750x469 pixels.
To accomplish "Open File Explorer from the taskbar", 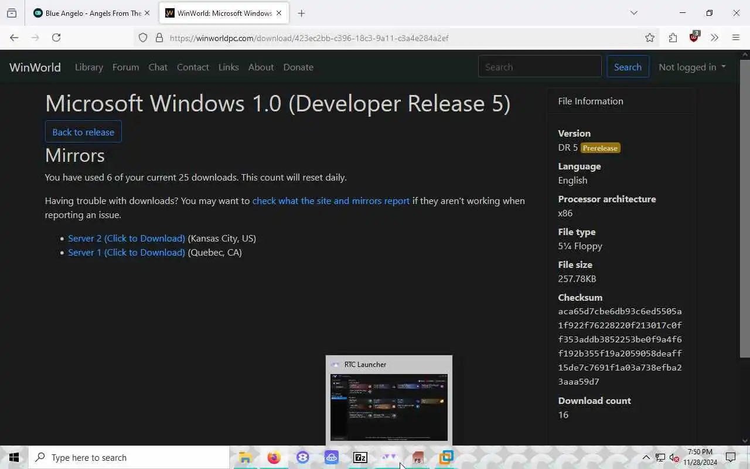I will point(245,457).
